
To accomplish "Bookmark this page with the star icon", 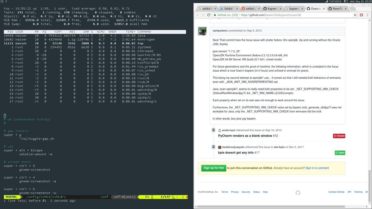I will click(355, 15).
